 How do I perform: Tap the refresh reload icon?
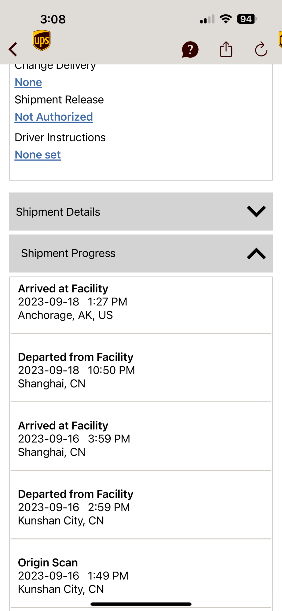(261, 49)
